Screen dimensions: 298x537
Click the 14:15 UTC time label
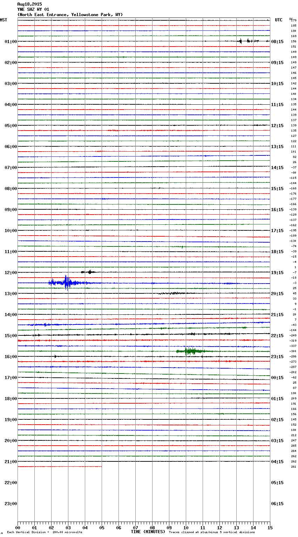[277, 168]
